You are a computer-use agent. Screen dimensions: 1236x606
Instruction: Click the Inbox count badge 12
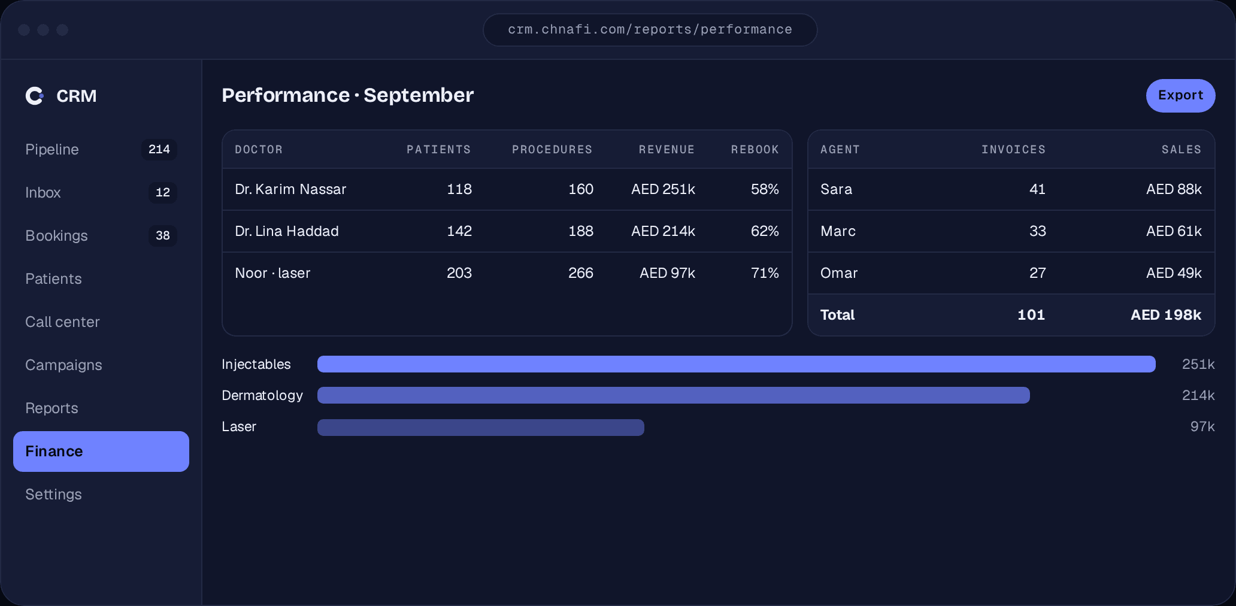point(163,193)
